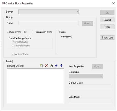Click the Show Log button
This screenshot has height=111, width=117.
click(107, 38)
